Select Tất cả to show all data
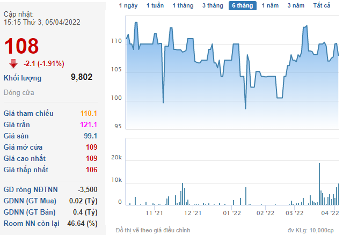The image size is (343, 235). 322,5
